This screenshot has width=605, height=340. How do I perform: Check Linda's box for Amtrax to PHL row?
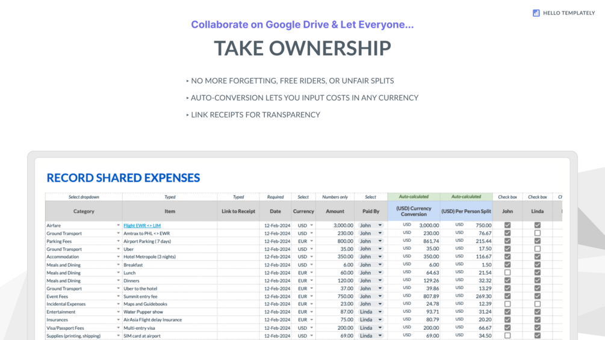pyautogui.click(x=538, y=233)
